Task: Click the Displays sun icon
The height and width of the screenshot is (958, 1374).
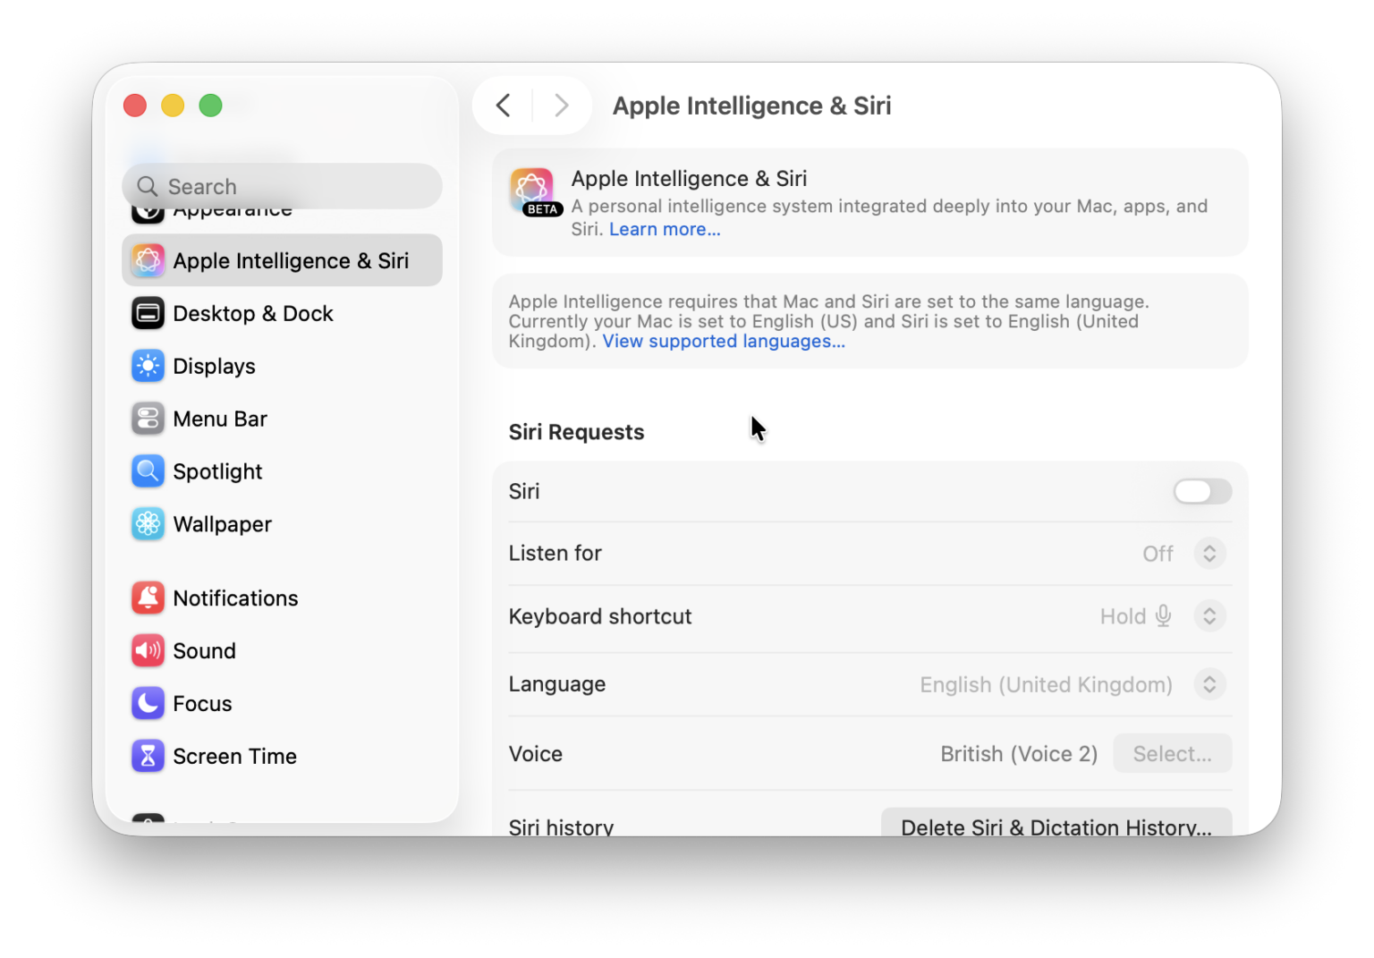Action: point(148,366)
